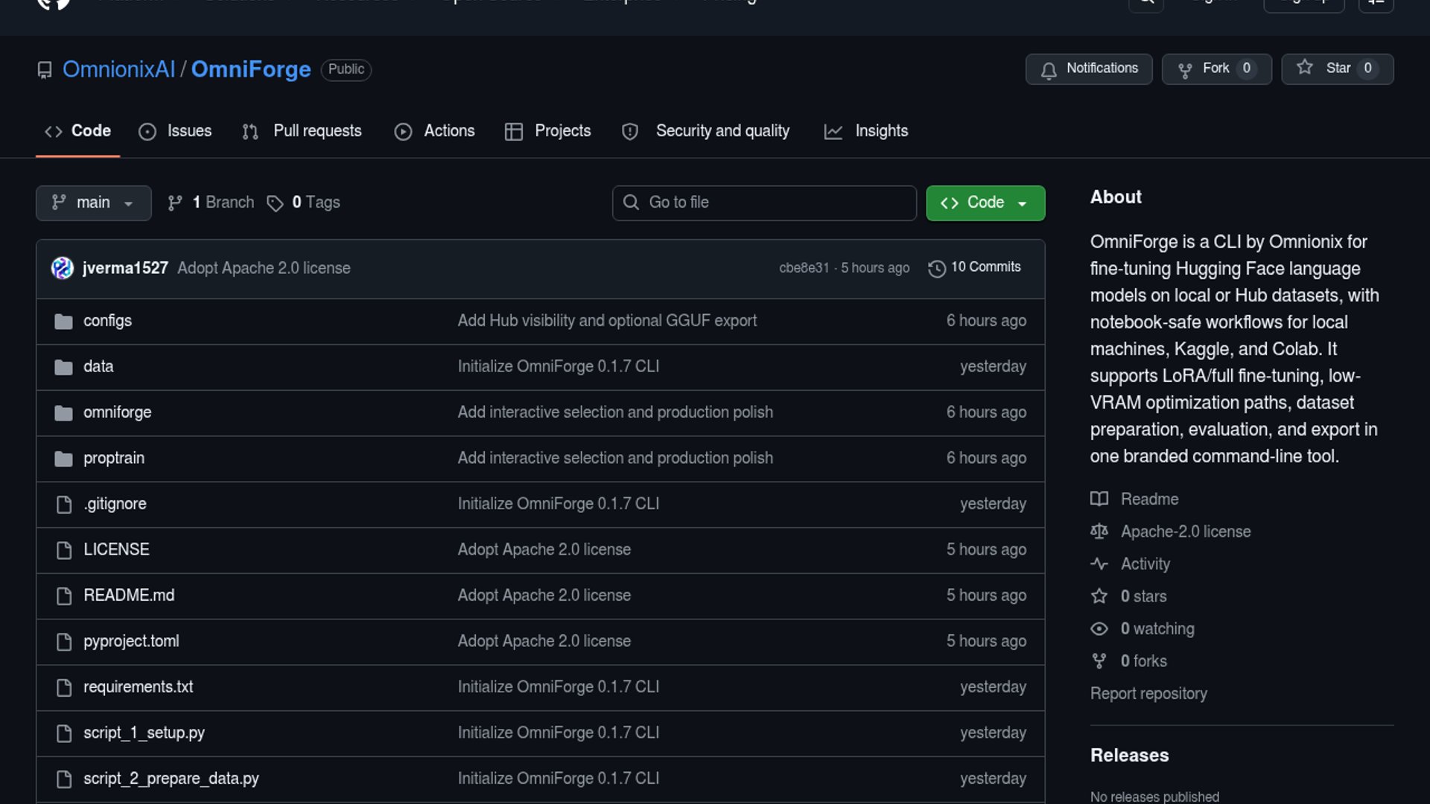Viewport: 1430px width, 804px height.
Task: Click jverma1527's avatar icon
Action: click(62, 268)
